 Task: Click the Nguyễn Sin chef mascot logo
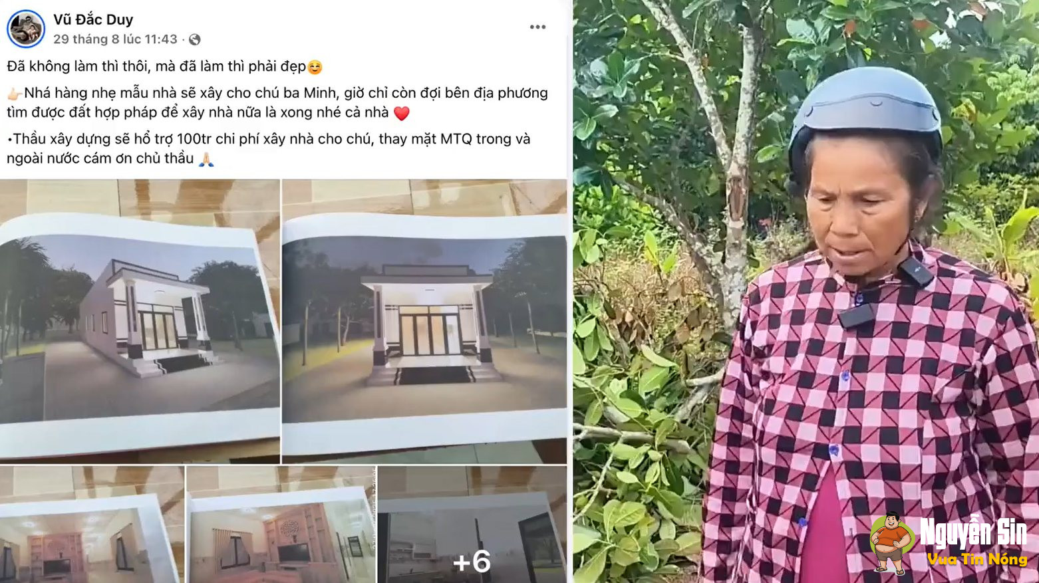[891, 543]
